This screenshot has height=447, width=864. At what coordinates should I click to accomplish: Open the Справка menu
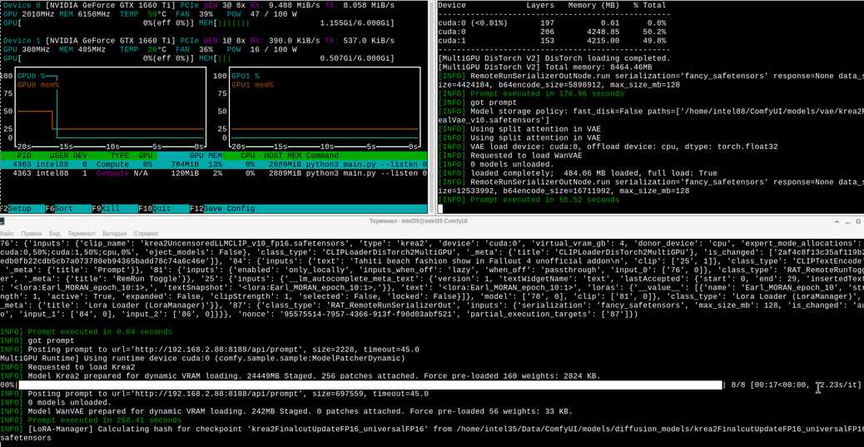(146, 234)
